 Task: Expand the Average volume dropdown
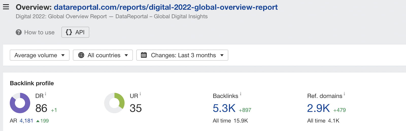pos(40,55)
